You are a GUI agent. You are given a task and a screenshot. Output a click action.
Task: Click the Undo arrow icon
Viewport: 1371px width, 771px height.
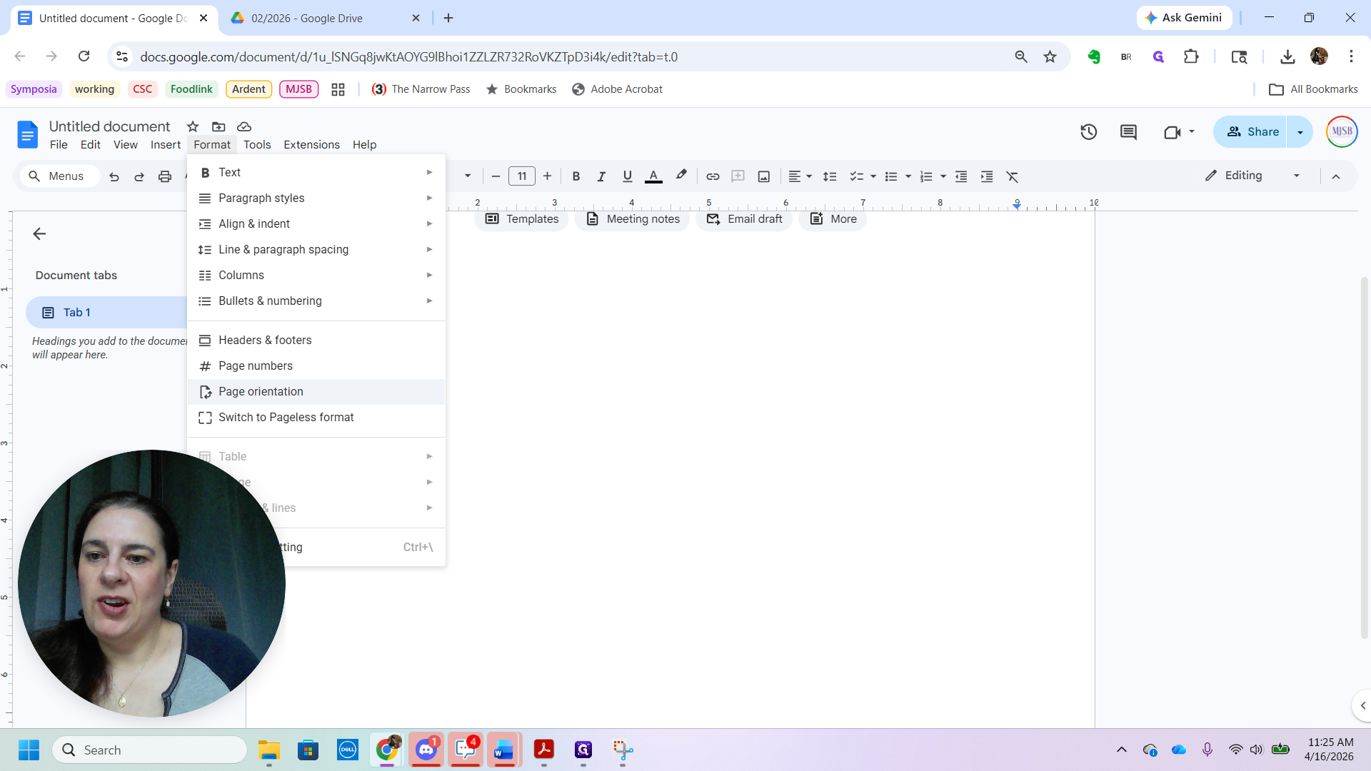[x=114, y=176]
